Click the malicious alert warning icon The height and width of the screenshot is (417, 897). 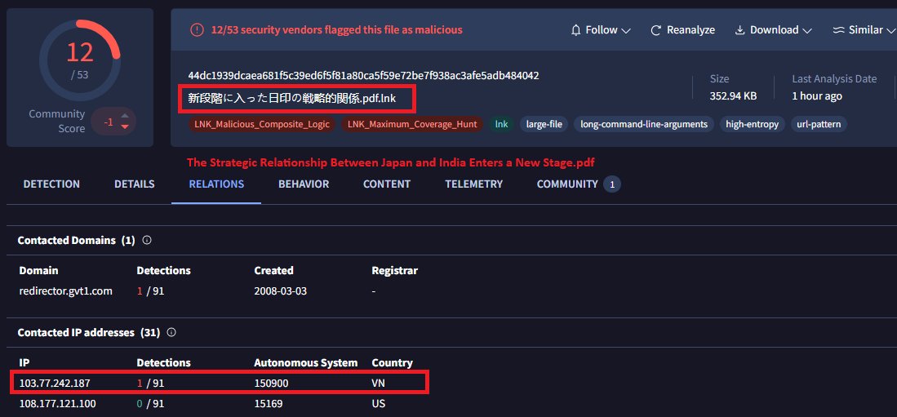tap(197, 29)
